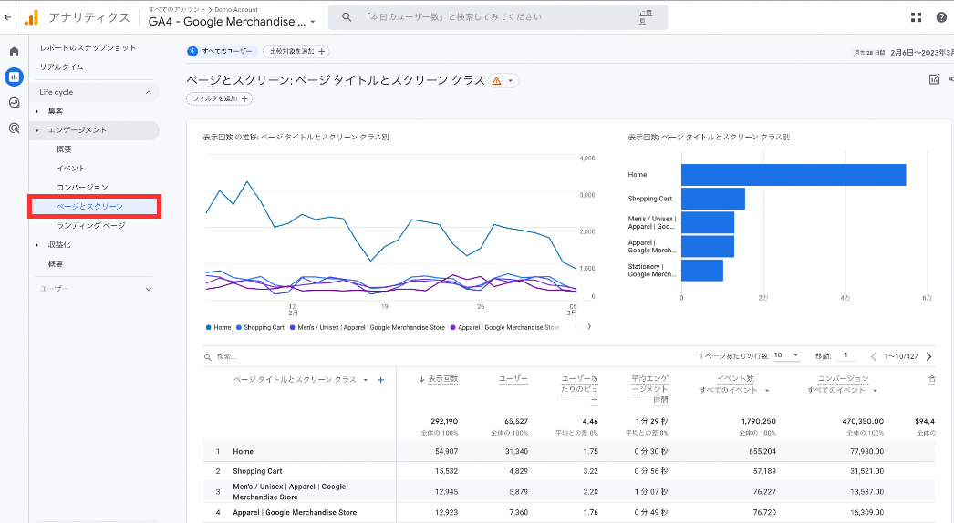Open the Advertising icon in sidebar
This screenshot has width=954, height=523.
pos(14,128)
